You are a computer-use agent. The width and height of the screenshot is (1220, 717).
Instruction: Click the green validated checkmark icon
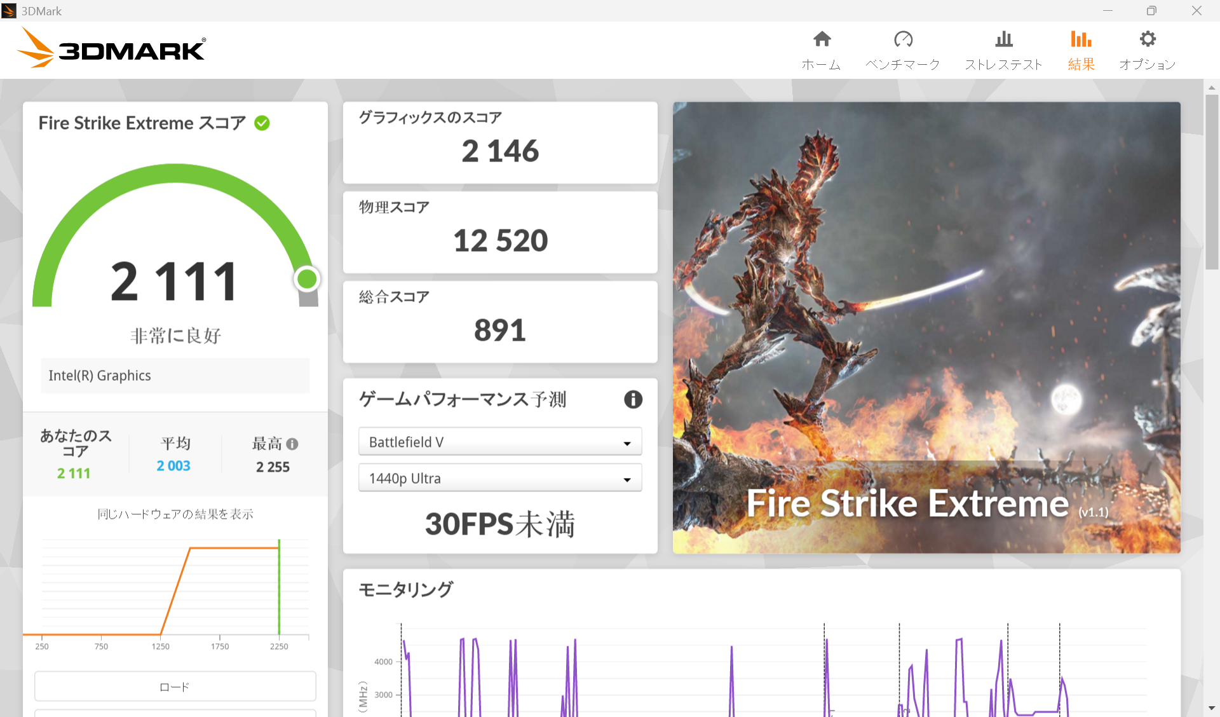click(262, 123)
